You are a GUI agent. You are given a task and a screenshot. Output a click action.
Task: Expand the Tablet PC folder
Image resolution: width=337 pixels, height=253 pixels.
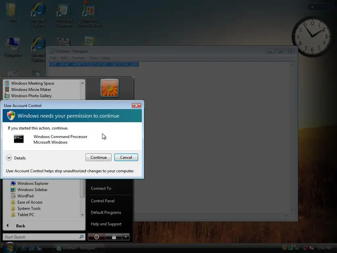pyautogui.click(x=26, y=214)
